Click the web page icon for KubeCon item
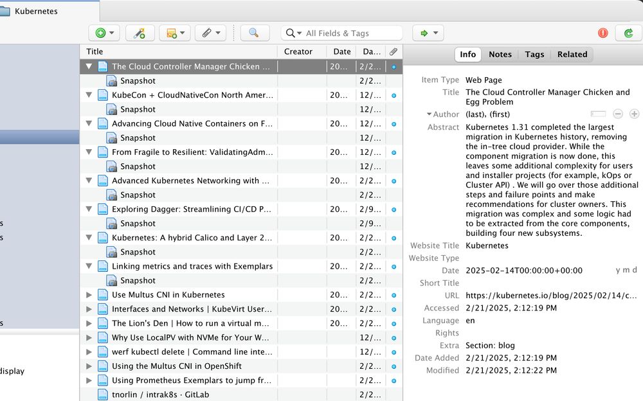643x401 pixels. [x=103, y=95]
